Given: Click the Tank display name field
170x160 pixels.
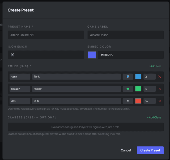Looking at the screenshot, I should [76, 77].
